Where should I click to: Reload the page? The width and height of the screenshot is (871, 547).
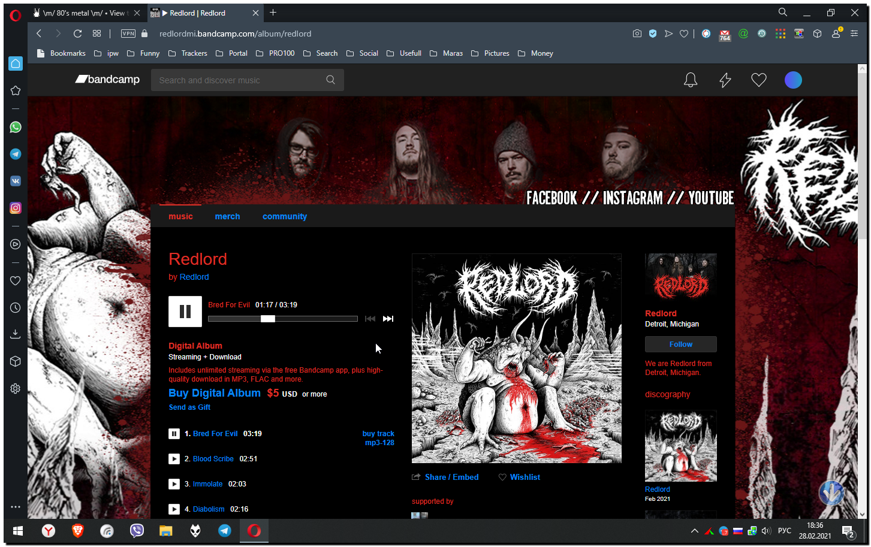point(77,34)
